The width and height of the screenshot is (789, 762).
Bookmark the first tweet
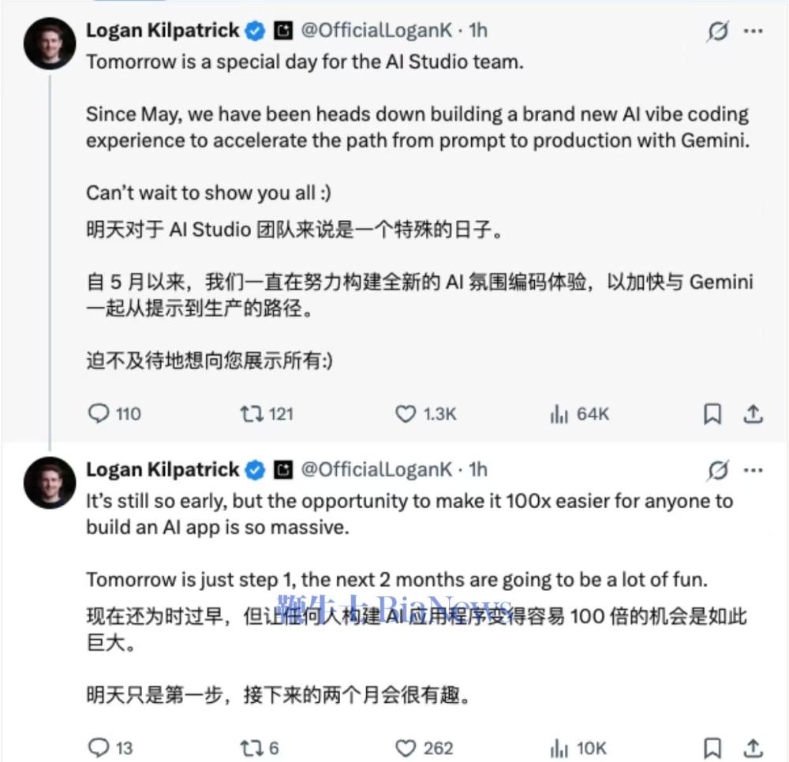pos(712,413)
